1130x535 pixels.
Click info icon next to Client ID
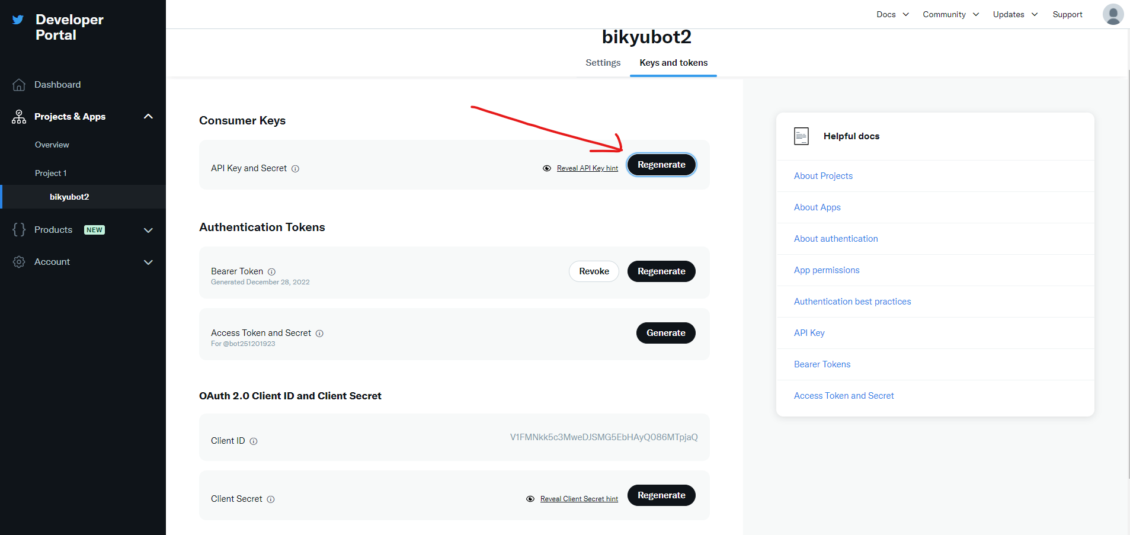click(x=254, y=441)
